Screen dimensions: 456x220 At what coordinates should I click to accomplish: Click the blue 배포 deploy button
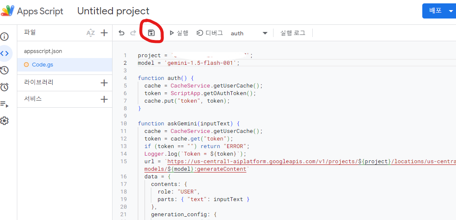(x=435, y=11)
